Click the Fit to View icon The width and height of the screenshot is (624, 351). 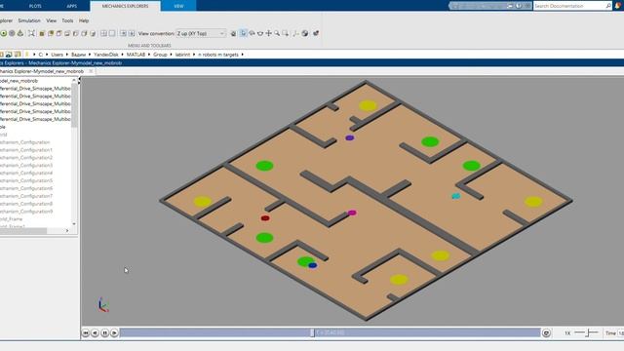pos(31,33)
